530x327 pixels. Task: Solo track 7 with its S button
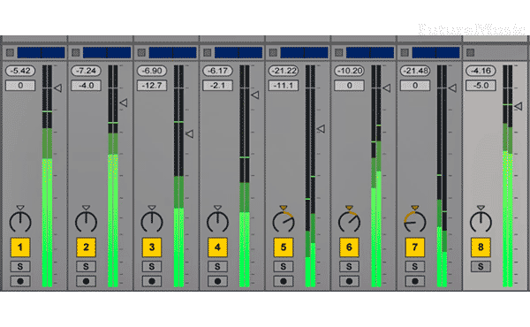tap(415, 267)
